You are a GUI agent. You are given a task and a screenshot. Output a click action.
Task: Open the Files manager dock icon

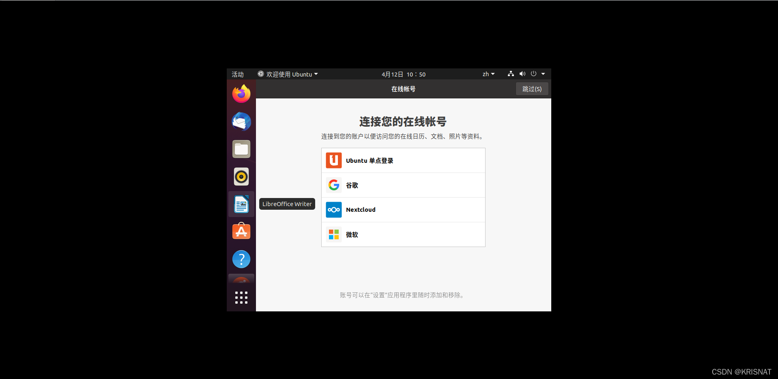click(241, 149)
